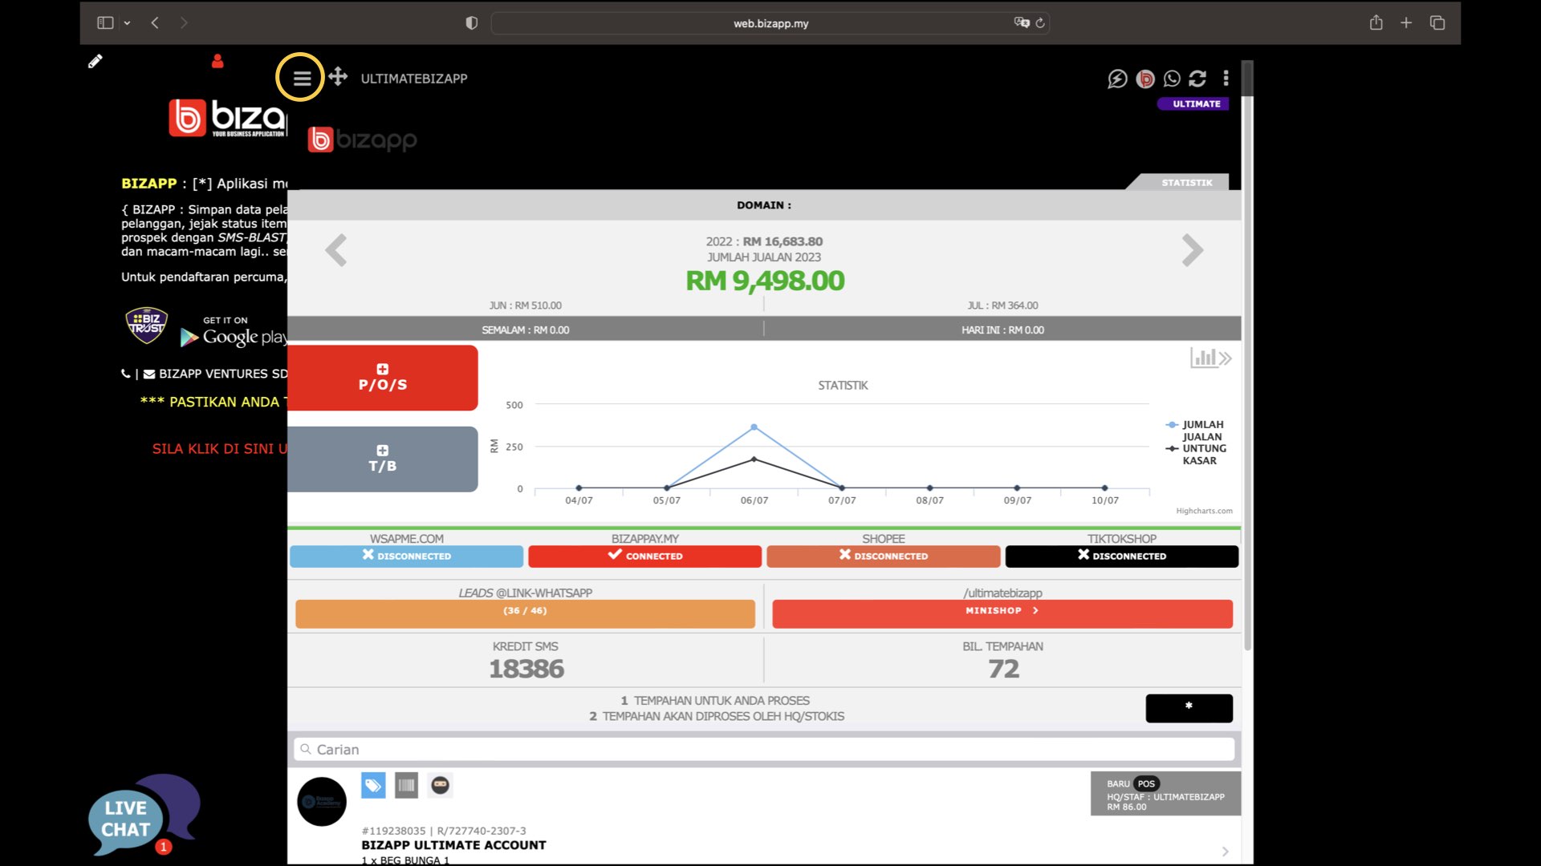Expand the bar chart statistics icon
The height and width of the screenshot is (866, 1541).
point(1210,358)
